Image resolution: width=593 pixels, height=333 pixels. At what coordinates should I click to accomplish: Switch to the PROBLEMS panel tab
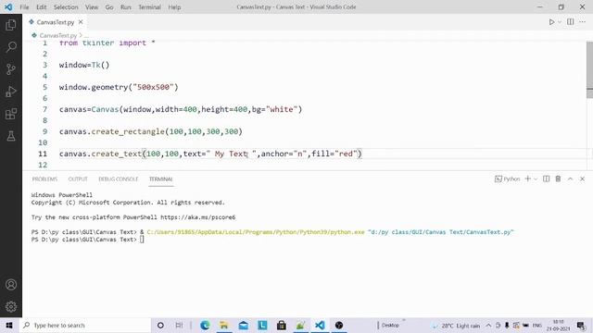44,179
